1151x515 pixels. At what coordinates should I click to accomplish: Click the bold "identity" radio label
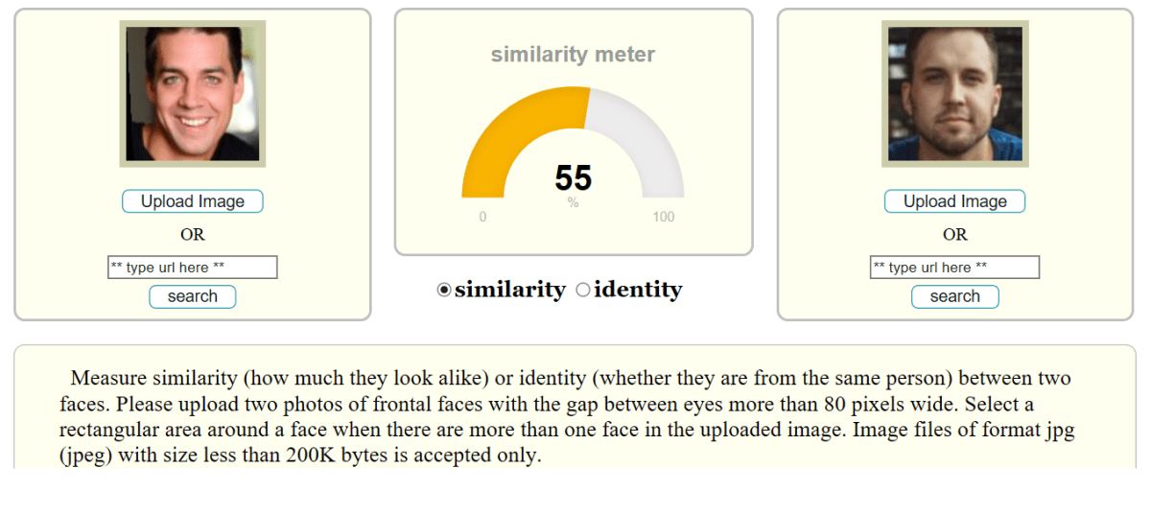click(x=638, y=290)
